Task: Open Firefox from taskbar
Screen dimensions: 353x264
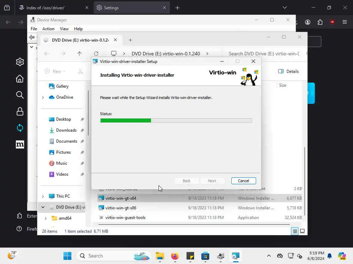Action: 175,256
